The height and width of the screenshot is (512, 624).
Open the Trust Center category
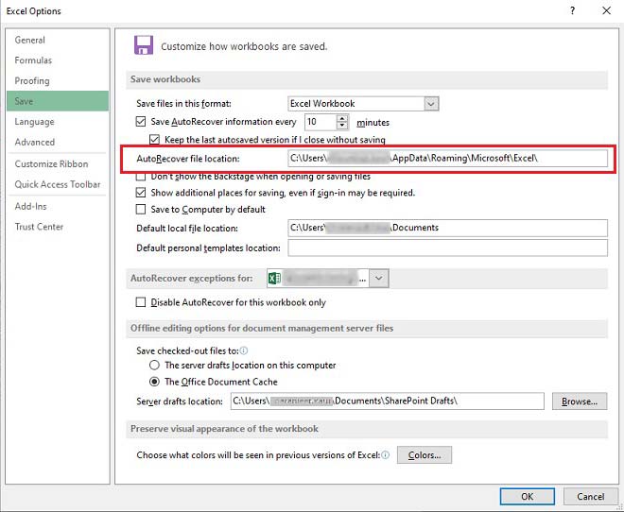39,227
